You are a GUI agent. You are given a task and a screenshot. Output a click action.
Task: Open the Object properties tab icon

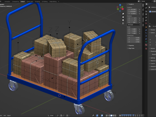pos(146,27)
